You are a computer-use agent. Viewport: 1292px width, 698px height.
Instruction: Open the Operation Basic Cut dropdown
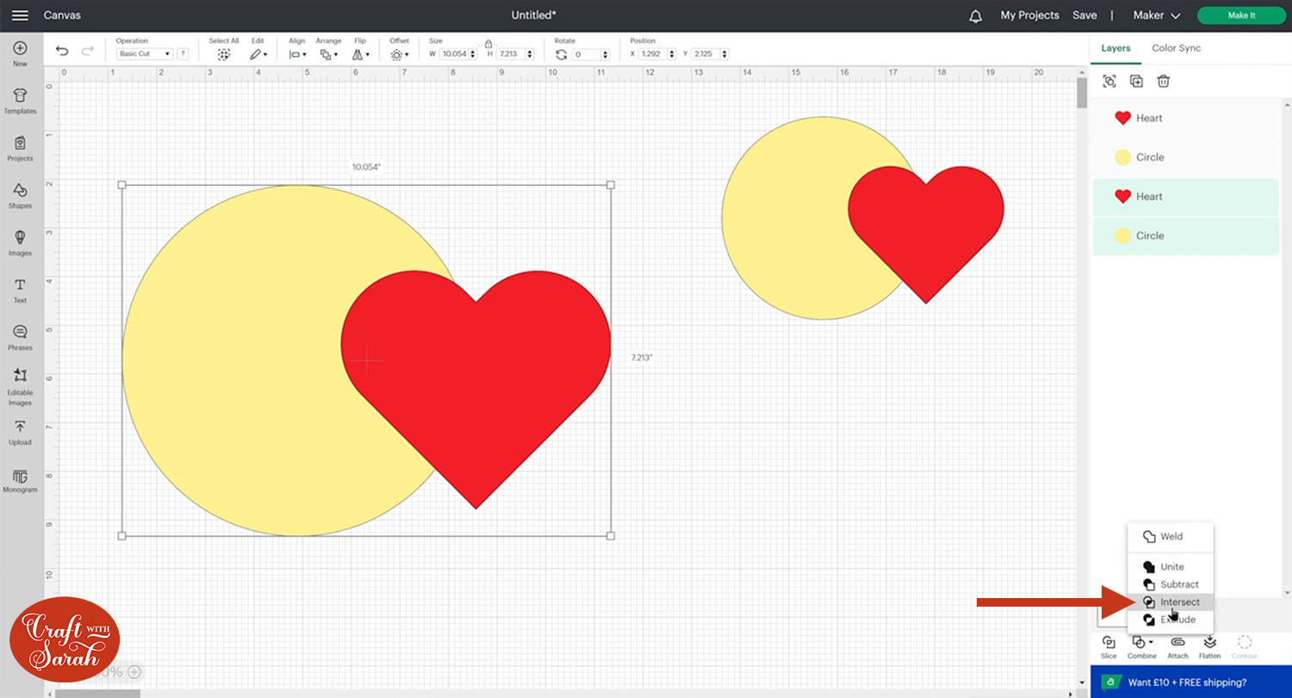pyautogui.click(x=144, y=53)
